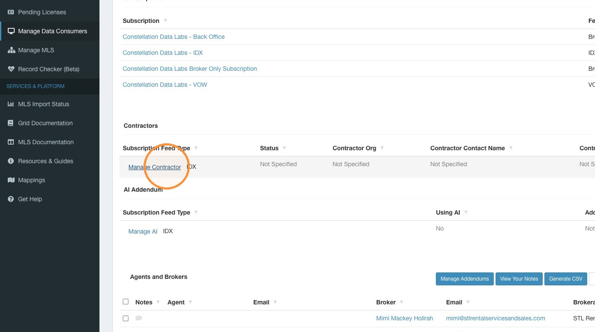Click "Not Specified" under Contractor Contact Name

coord(448,164)
